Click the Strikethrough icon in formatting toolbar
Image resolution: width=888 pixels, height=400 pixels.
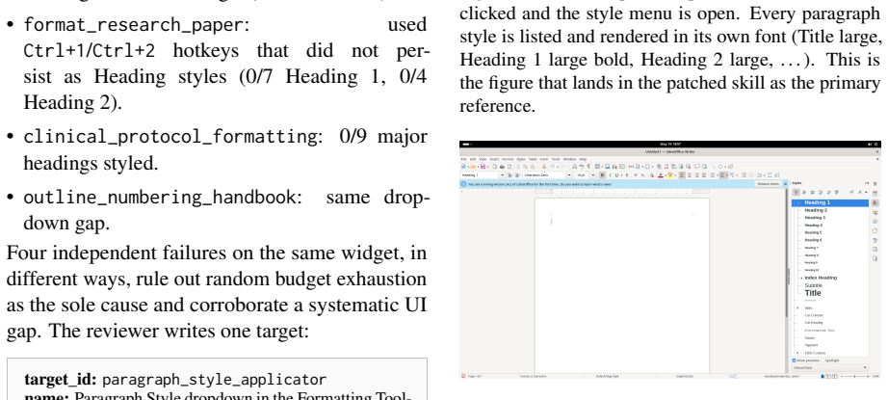click(x=627, y=175)
